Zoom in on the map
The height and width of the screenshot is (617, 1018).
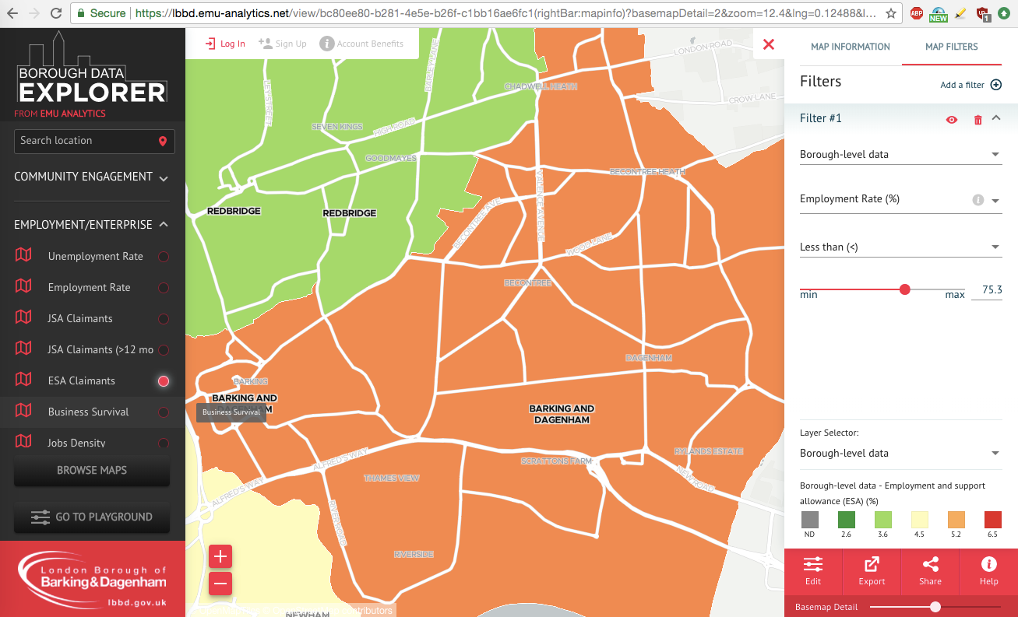point(220,556)
